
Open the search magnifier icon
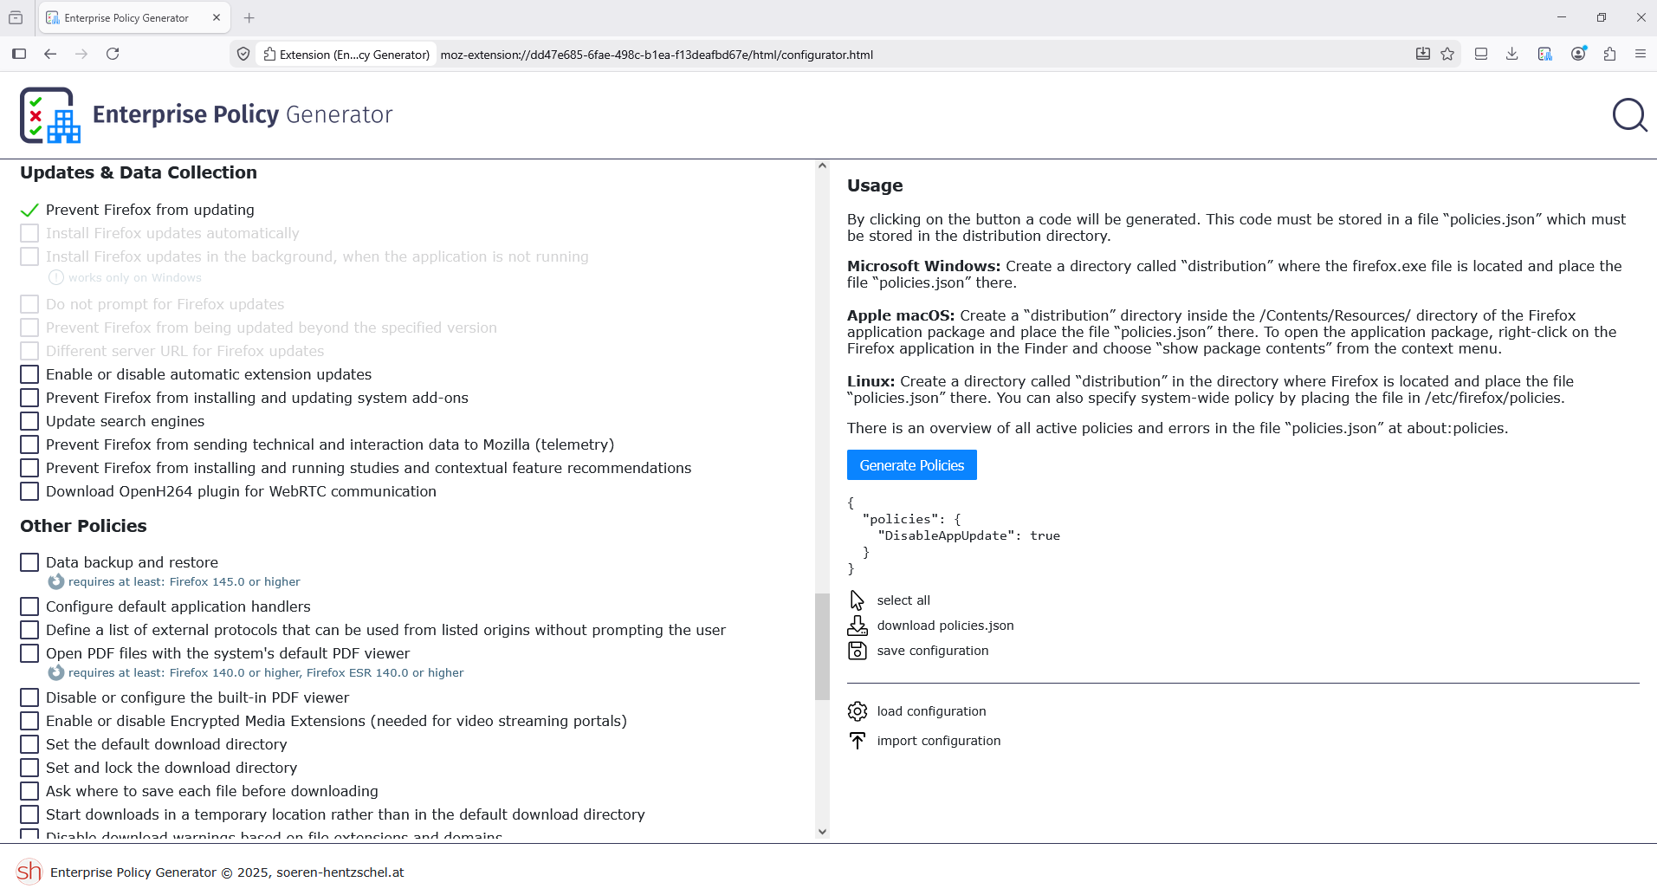click(1629, 115)
